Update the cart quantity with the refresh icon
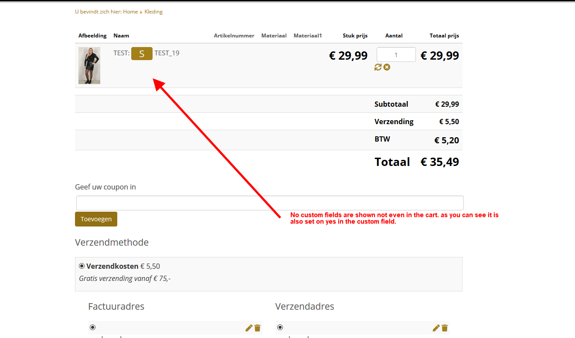This screenshot has width=575, height=338. (x=378, y=67)
